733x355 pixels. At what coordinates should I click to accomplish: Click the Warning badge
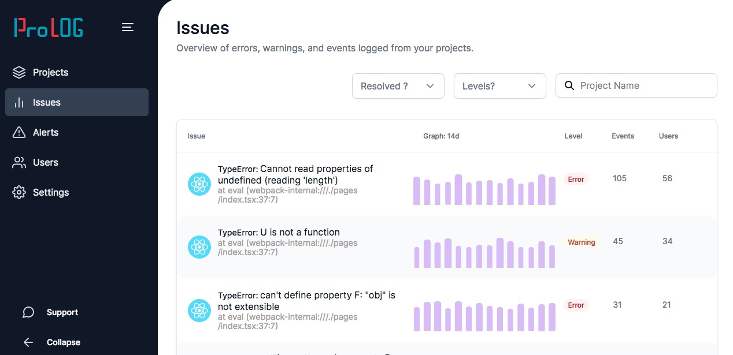[x=581, y=242]
